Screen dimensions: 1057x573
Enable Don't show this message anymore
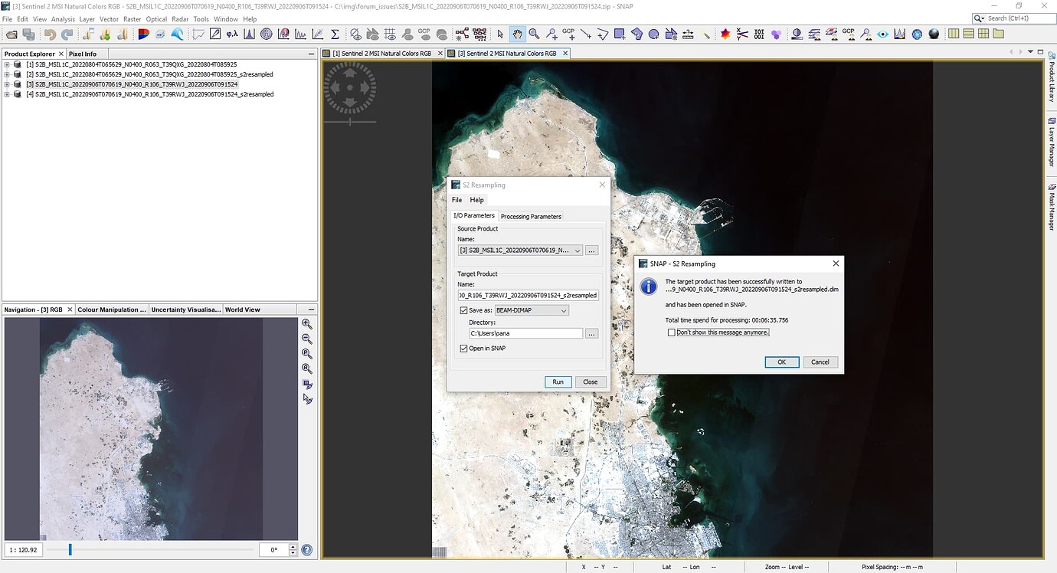coord(672,332)
